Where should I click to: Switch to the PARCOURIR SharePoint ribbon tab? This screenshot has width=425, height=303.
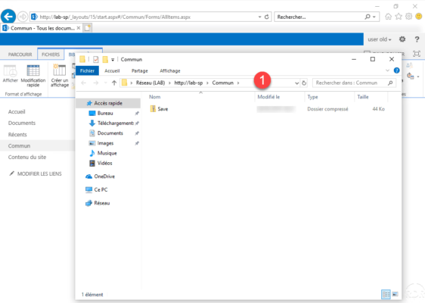click(20, 55)
